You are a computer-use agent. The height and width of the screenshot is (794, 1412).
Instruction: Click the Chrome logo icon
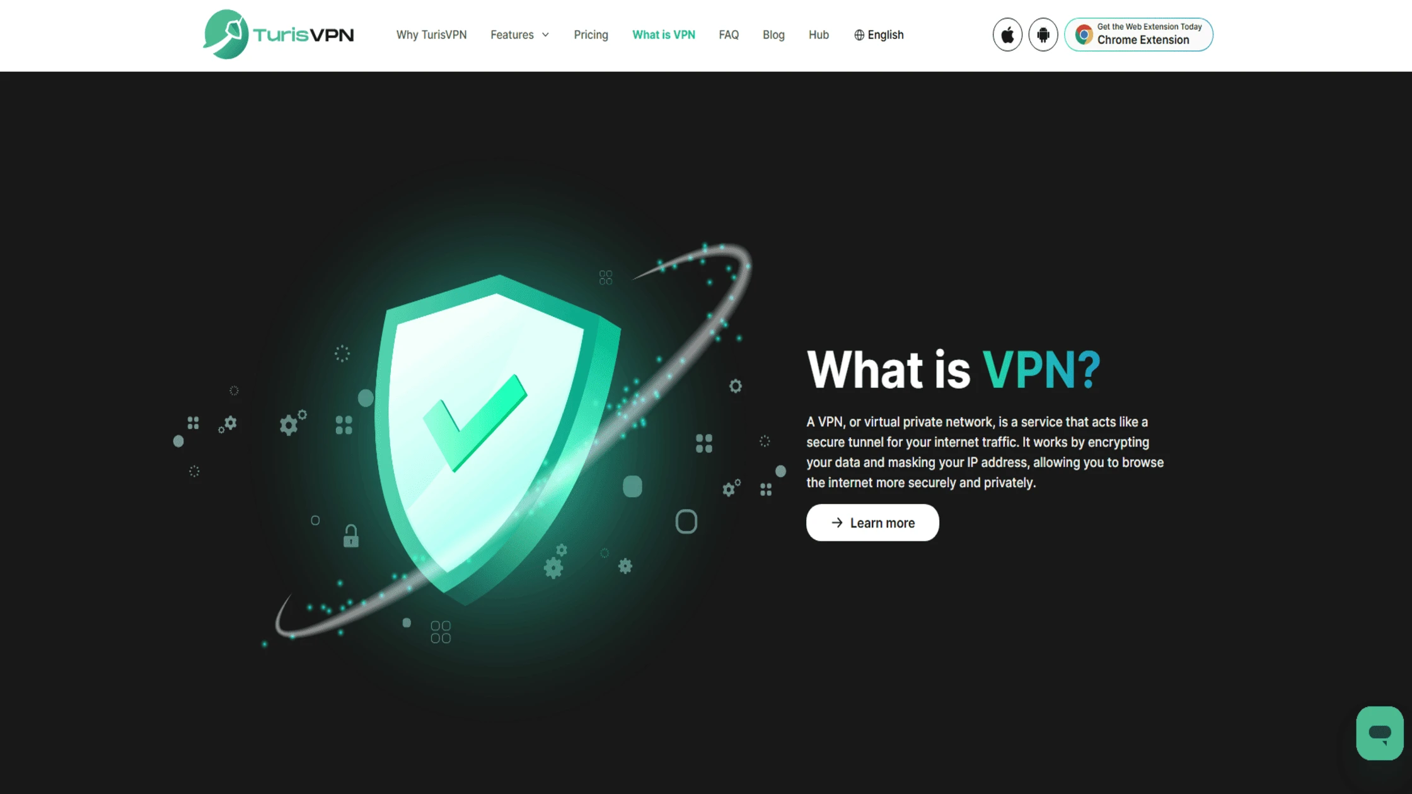tap(1084, 35)
